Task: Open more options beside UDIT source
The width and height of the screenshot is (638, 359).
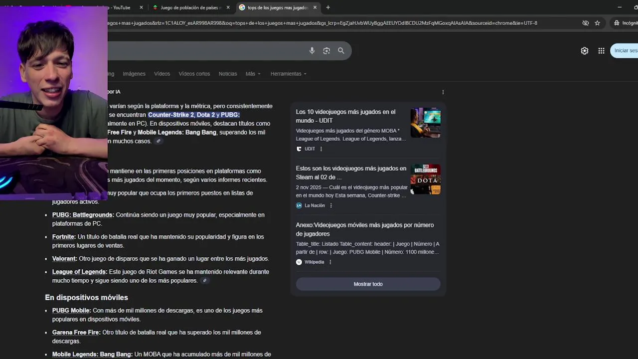Action: (321, 149)
